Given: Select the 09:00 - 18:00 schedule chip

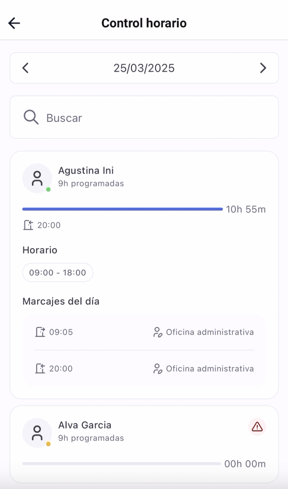Looking at the screenshot, I should 58,272.
